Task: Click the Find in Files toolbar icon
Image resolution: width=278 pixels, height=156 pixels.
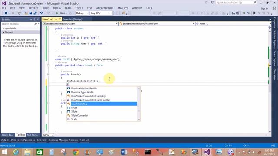Action: [x=123, y=13]
